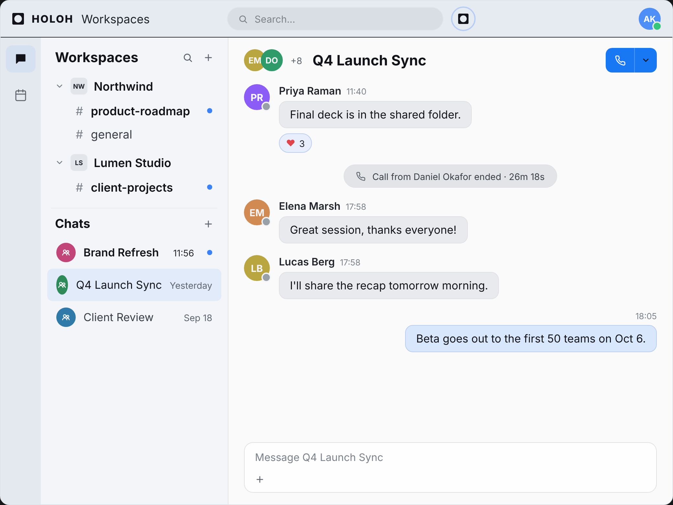
Task: Start a call in Q4 Launch Sync
Action: (620, 60)
